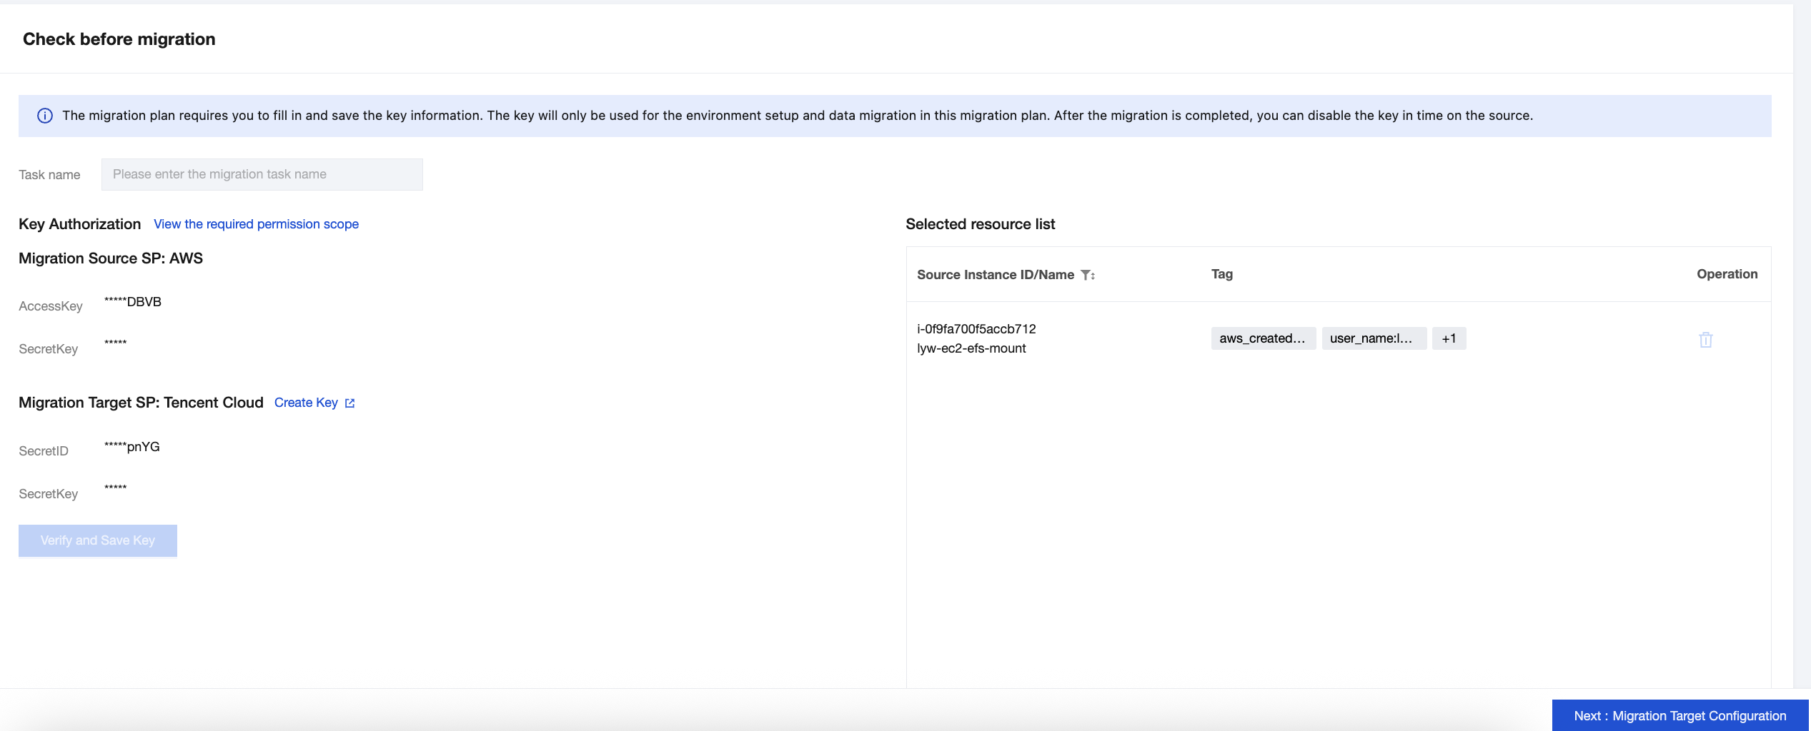Viewport: 1811px width, 731px height.
Task: Click the Selected resource list heading
Action: tap(980, 224)
